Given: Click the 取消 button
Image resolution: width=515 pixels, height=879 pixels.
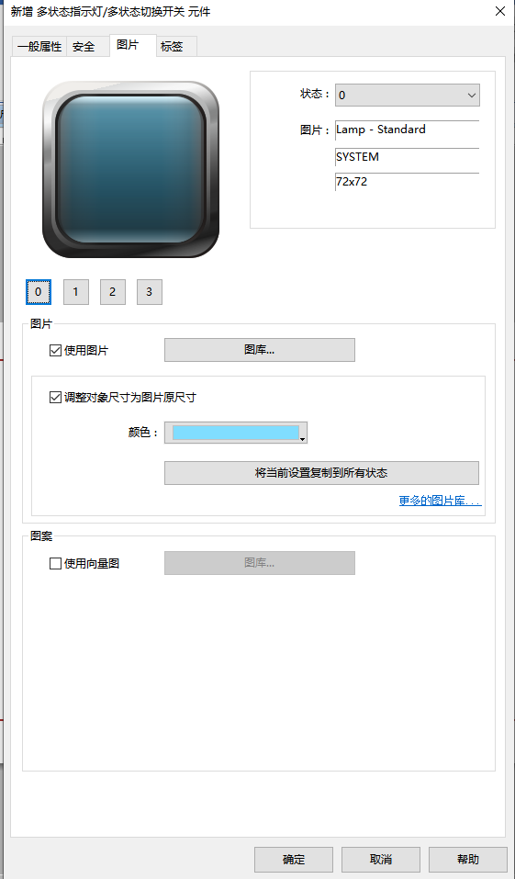Looking at the screenshot, I should (x=381, y=860).
